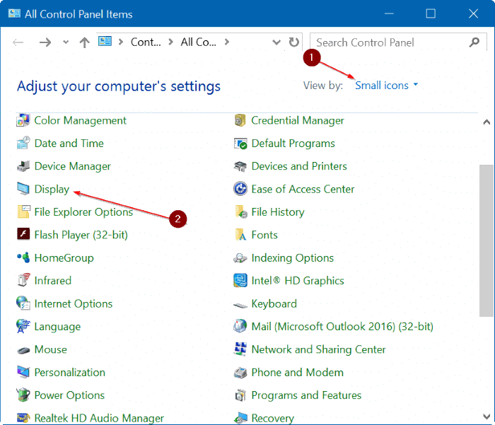
Task: Click the Programs and Features icon
Action: tap(240, 395)
